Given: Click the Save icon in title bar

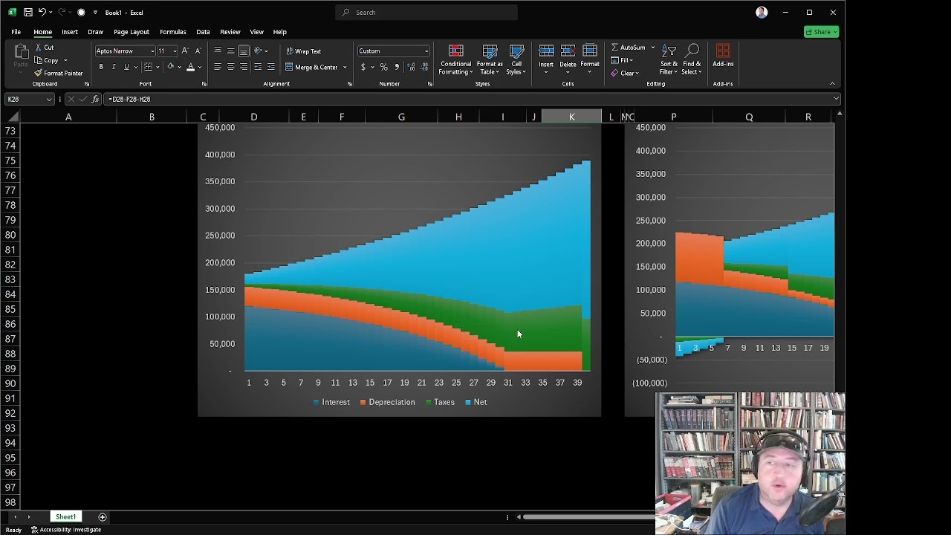Looking at the screenshot, I should 27,13.
